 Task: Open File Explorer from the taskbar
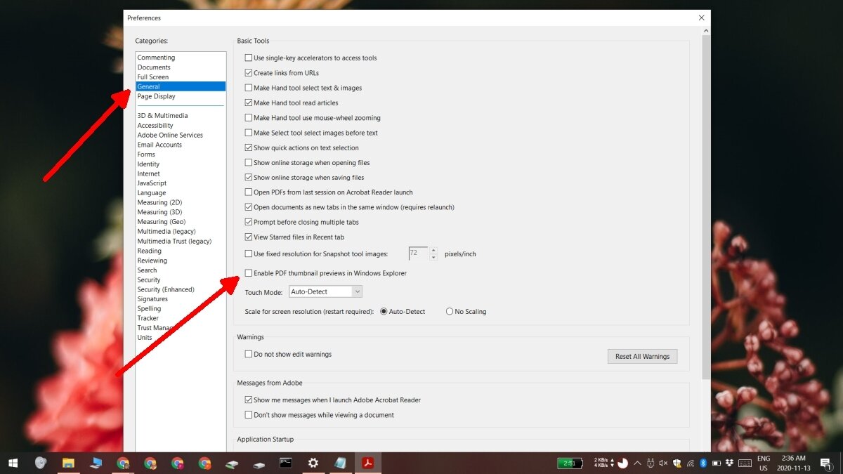click(68, 463)
